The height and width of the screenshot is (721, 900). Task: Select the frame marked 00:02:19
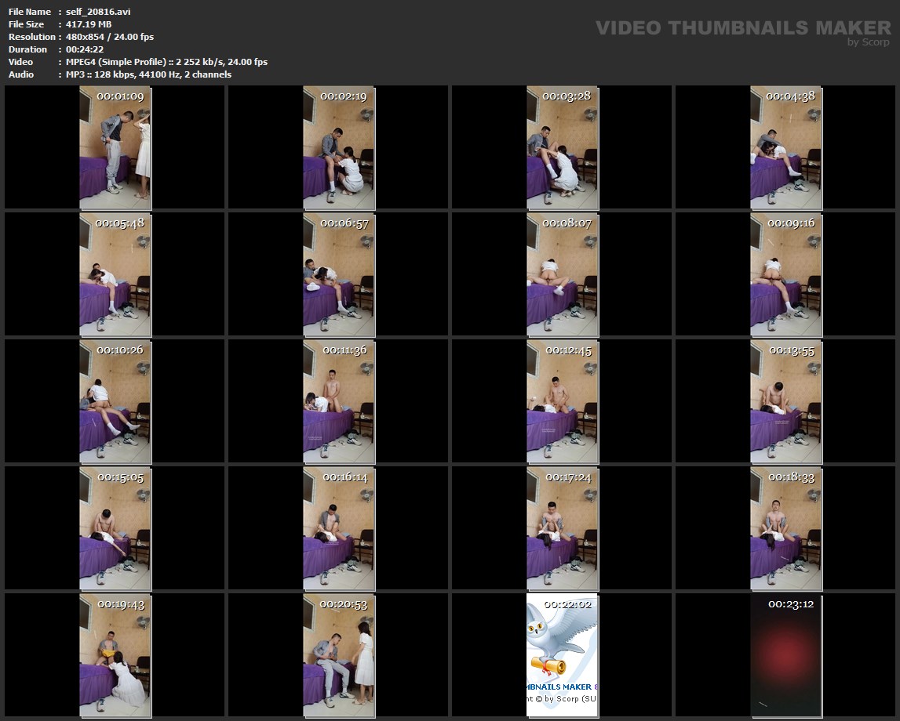click(339, 147)
